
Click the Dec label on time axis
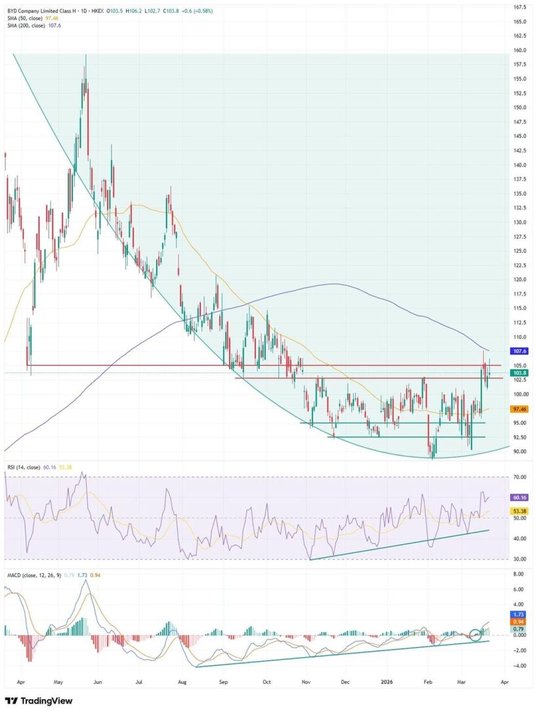pyautogui.click(x=345, y=681)
